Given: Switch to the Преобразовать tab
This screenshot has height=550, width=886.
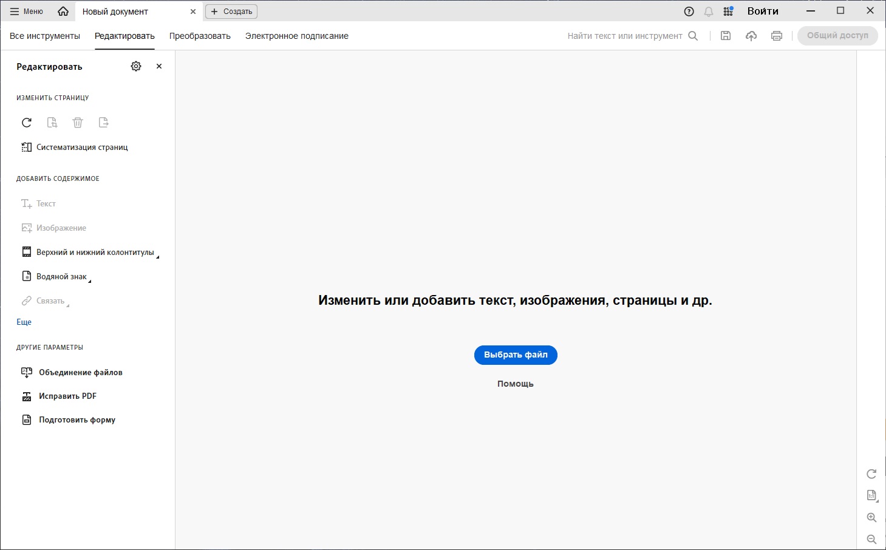Looking at the screenshot, I should point(200,36).
